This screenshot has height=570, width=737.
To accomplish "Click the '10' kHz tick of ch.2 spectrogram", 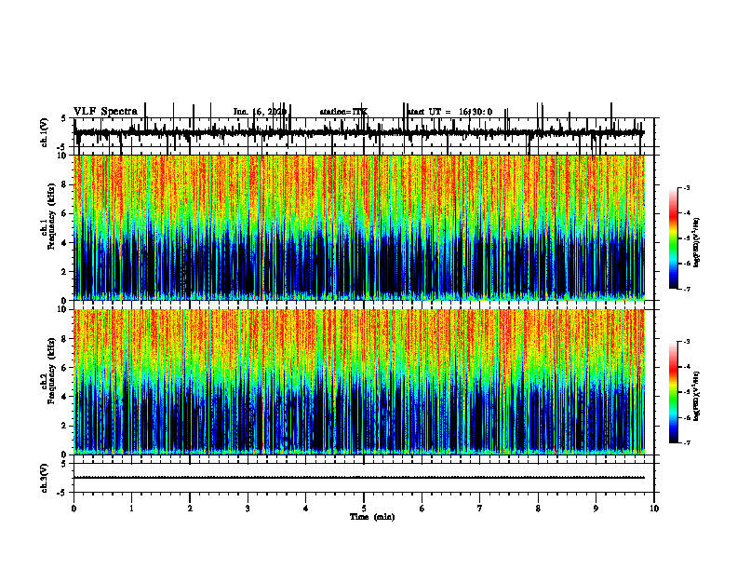I will point(63,309).
